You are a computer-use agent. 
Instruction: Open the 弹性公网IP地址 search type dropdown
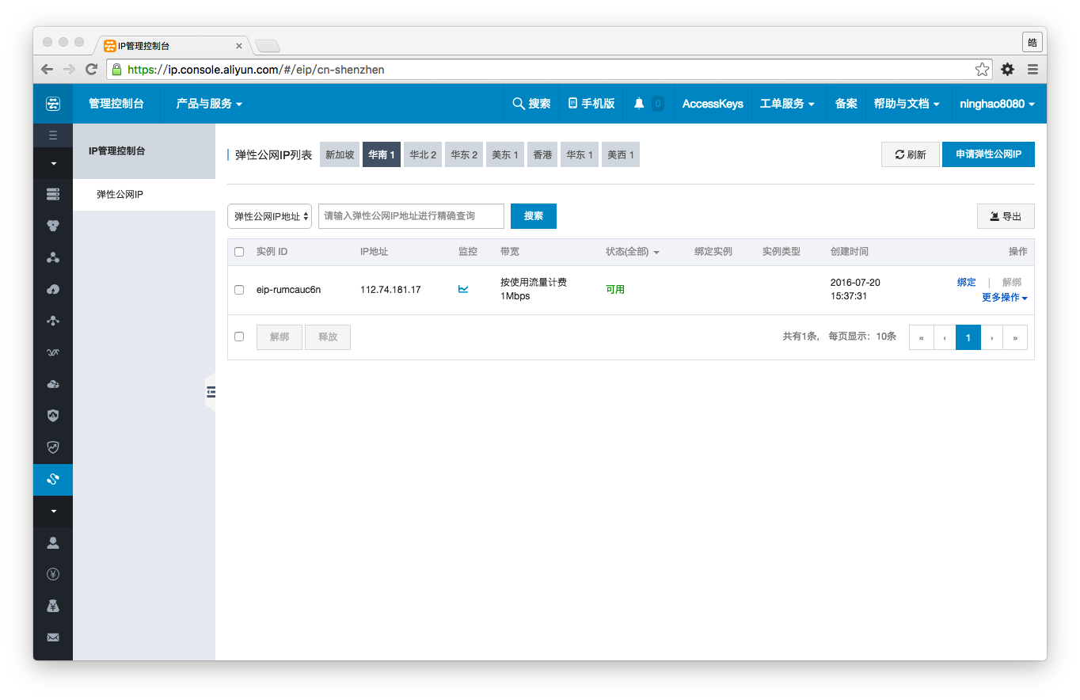coord(270,216)
